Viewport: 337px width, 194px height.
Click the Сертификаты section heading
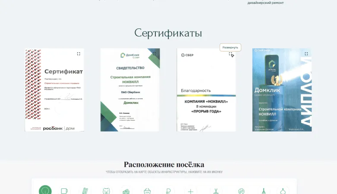[168, 33]
